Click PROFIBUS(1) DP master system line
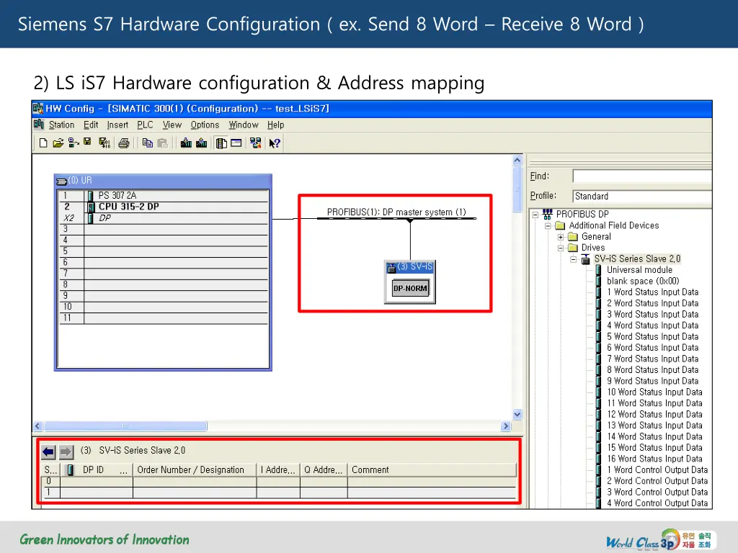The width and height of the screenshot is (738, 553). pyautogui.click(x=396, y=218)
